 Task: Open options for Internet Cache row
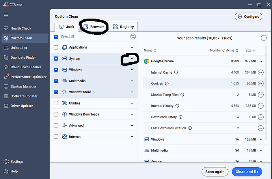(x=261, y=72)
